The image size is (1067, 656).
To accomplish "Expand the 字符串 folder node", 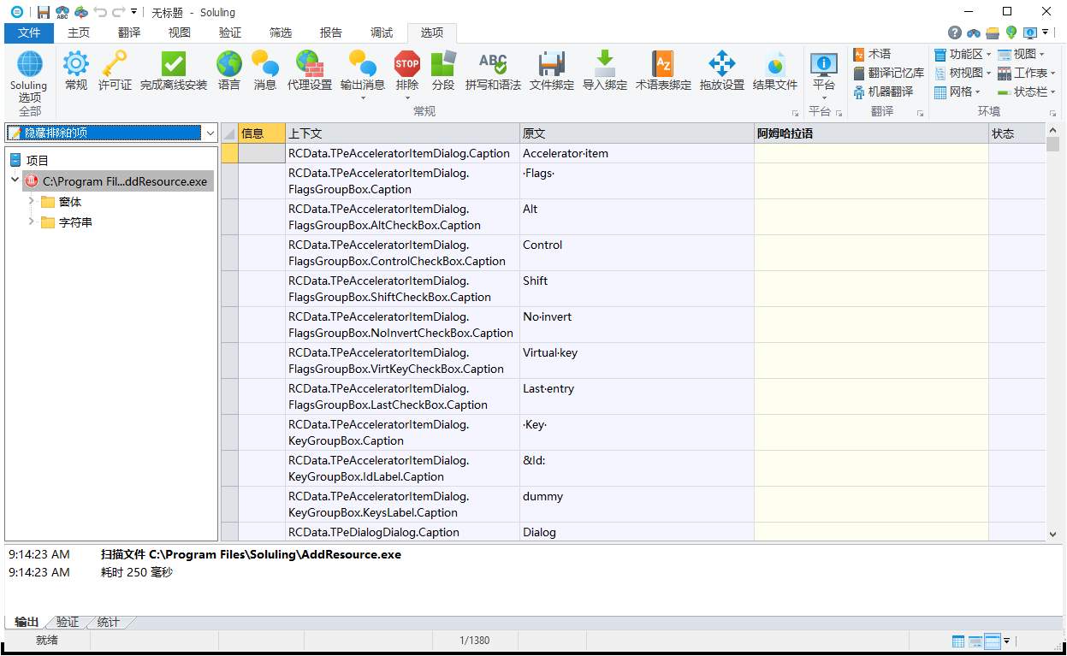I will (x=33, y=222).
